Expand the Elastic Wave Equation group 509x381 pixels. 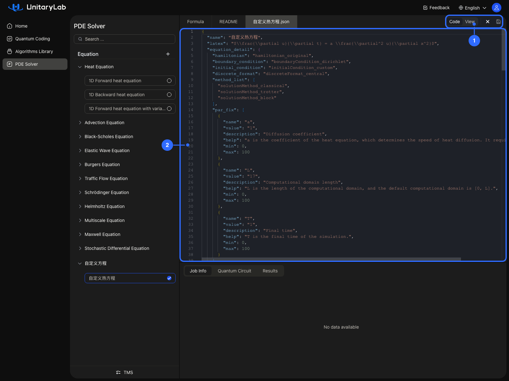coord(80,150)
